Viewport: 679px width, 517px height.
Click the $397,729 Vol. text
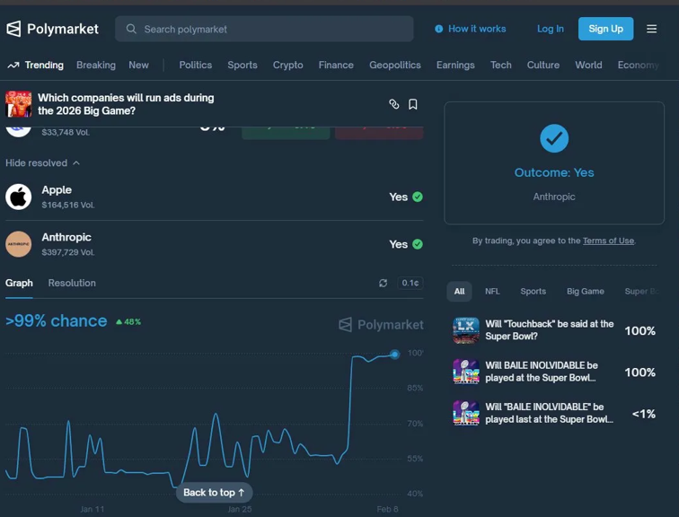click(68, 252)
